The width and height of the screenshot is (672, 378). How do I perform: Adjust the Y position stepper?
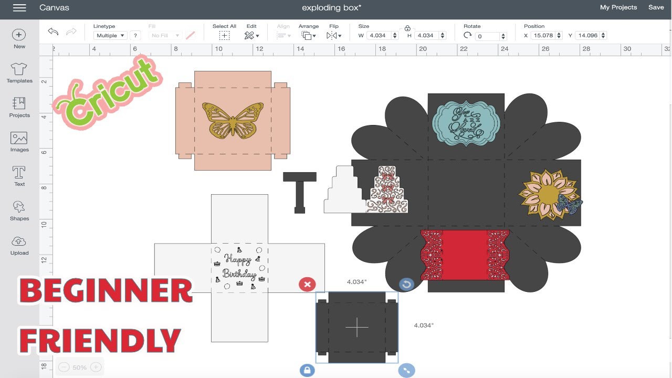[604, 36]
